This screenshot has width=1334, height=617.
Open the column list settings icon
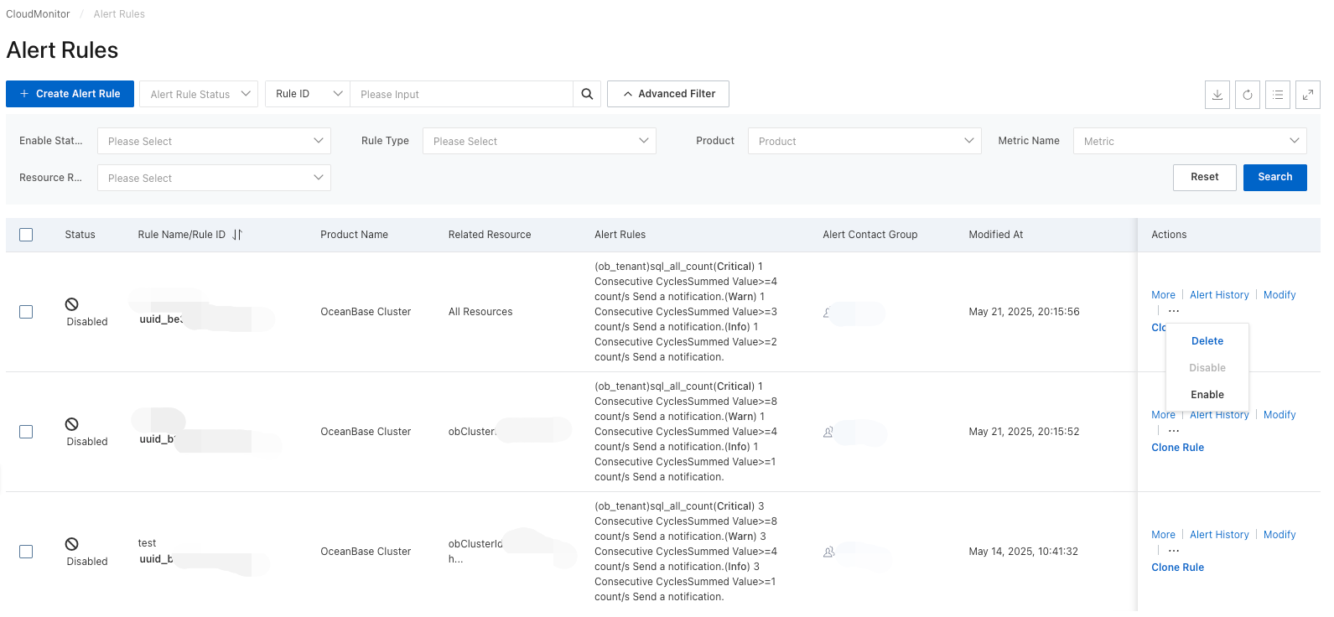pyautogui.click(x=1278, y=95)
